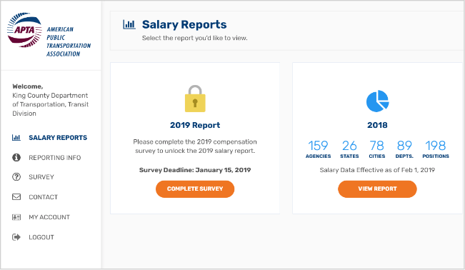Click the 26 States statistic

[349, 149]
